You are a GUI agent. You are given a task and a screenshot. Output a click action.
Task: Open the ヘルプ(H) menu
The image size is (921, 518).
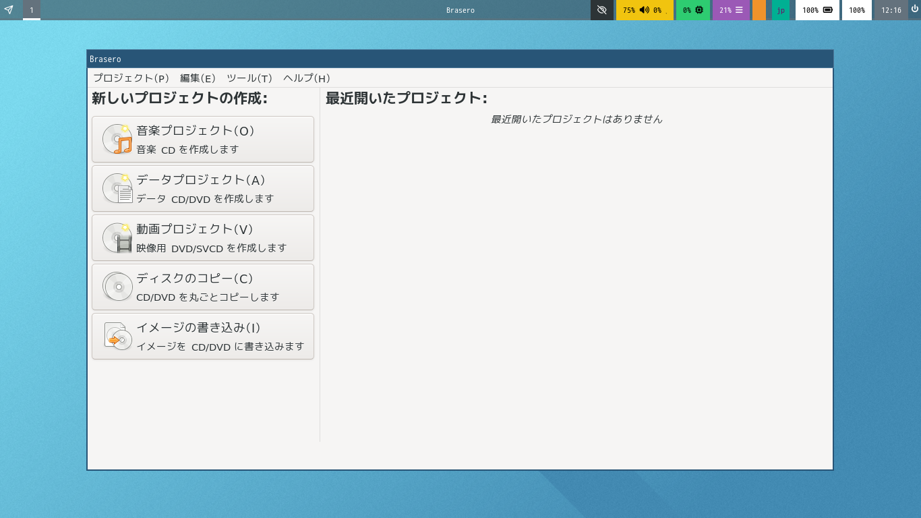coord(307,78)
